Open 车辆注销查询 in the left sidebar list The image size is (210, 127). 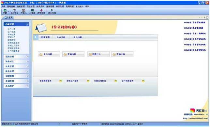coord(13,48)
